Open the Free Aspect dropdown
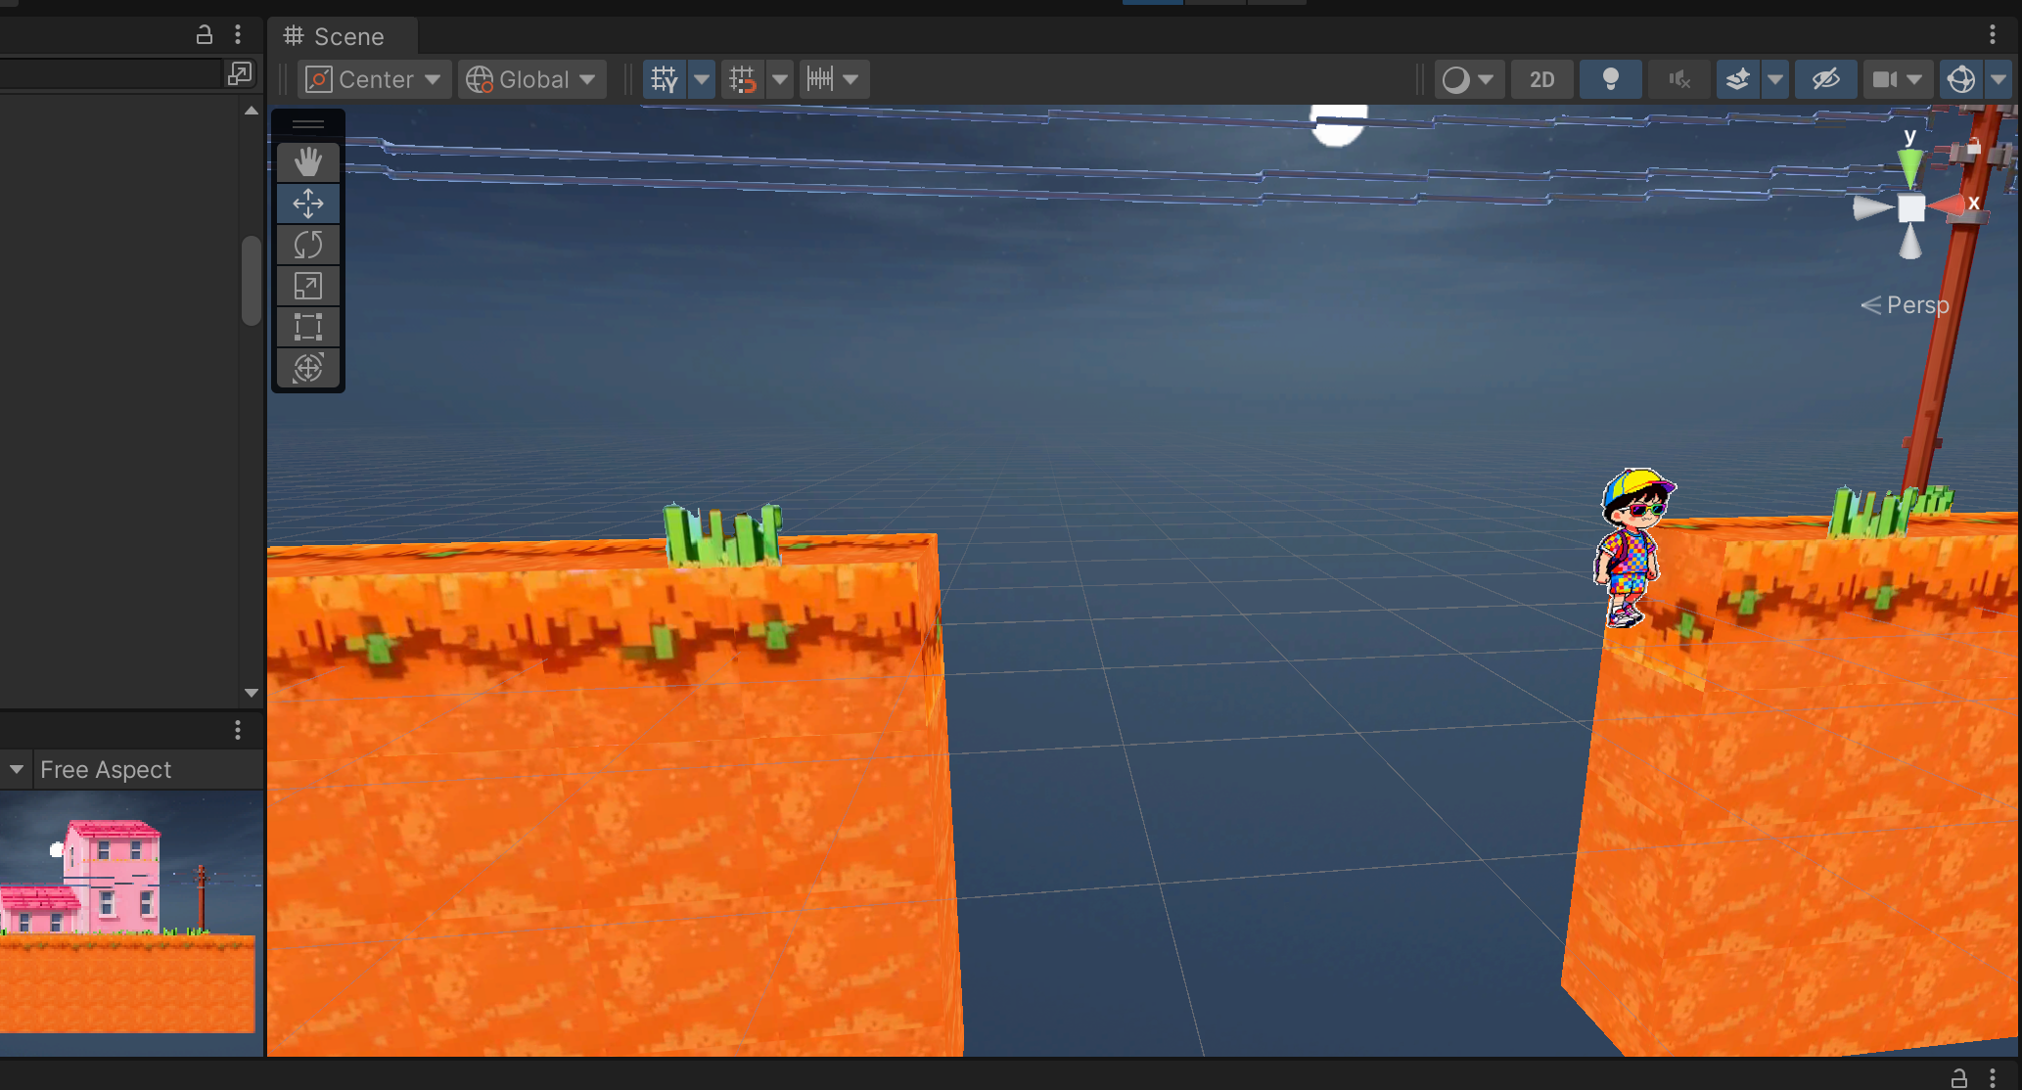 pos(105,770)
